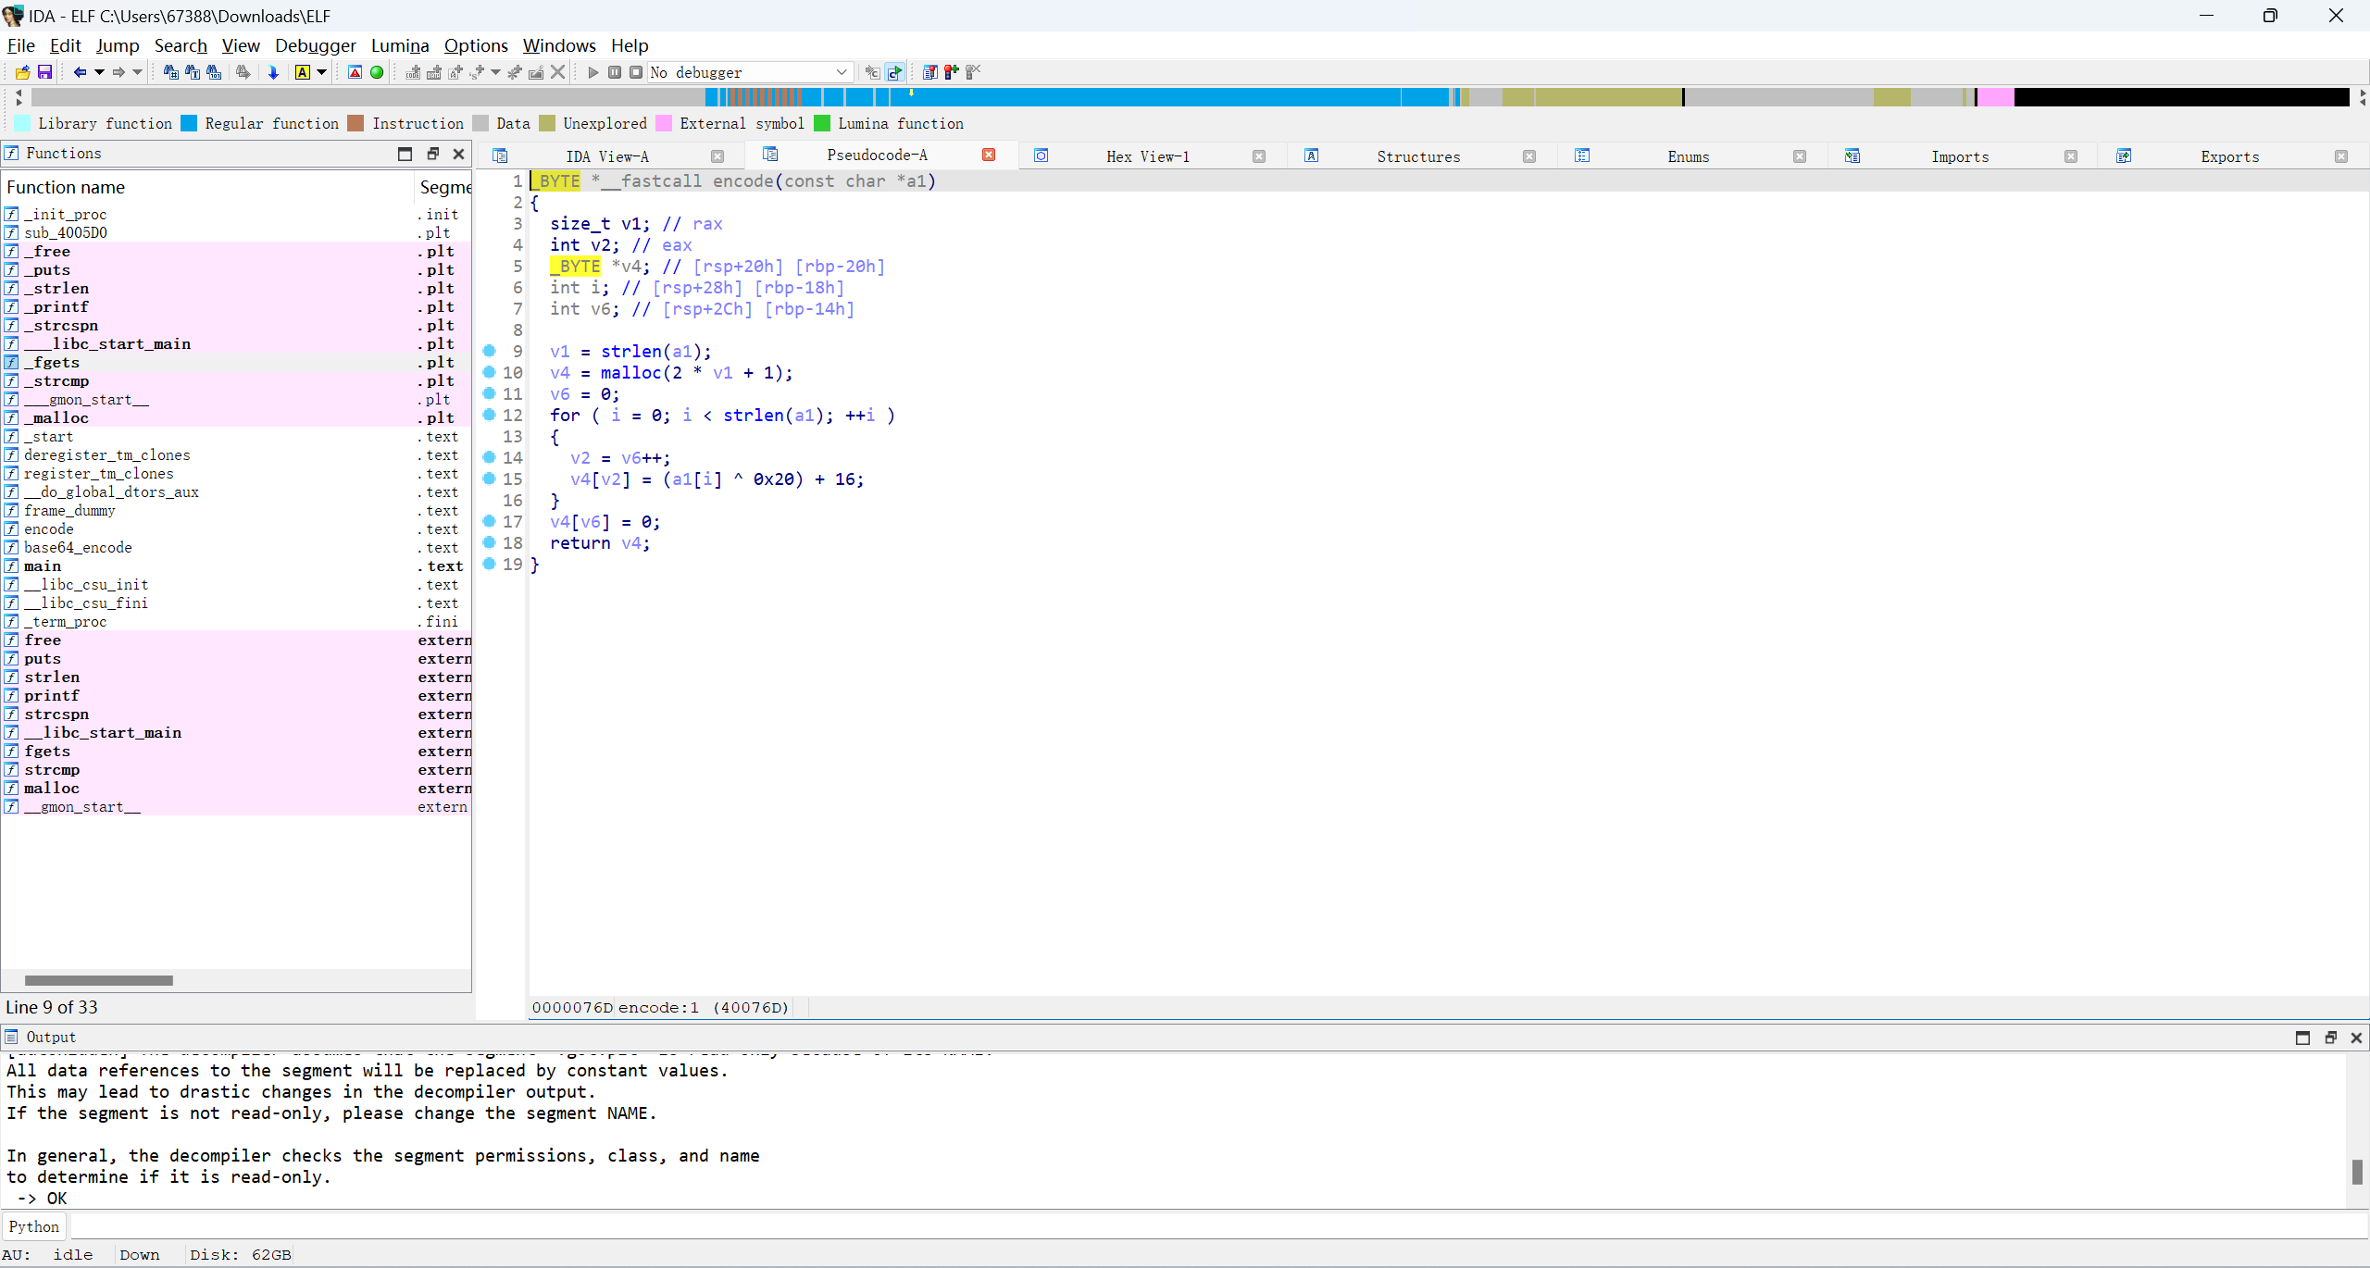The height and width of the screenshot is (1268, 2370).
Task: Click the convert to data icon
Action: coord(433,72)
